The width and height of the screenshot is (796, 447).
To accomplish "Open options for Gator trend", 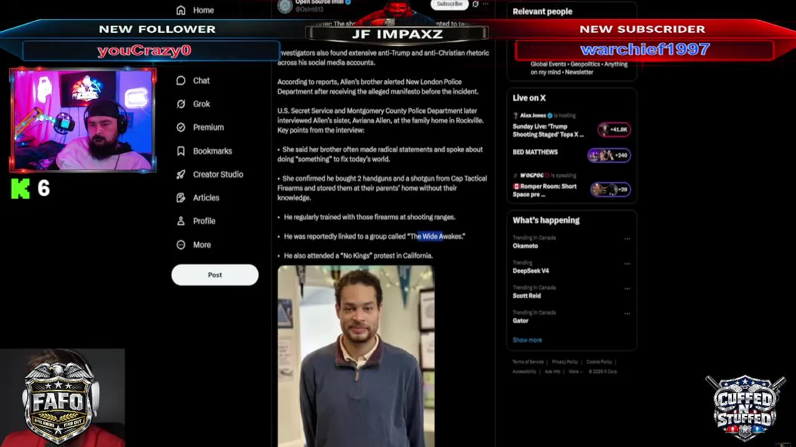I will 627,313.
